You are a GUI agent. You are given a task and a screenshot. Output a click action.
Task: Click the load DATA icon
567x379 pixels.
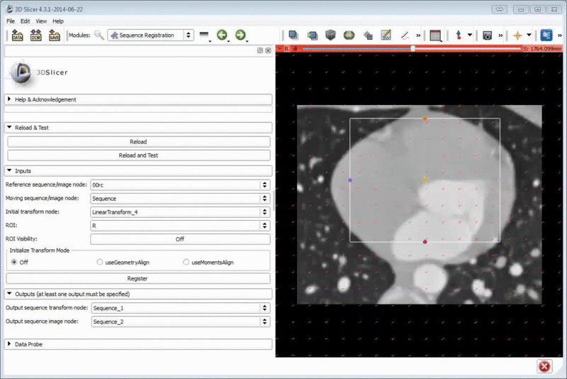(18, 35)
